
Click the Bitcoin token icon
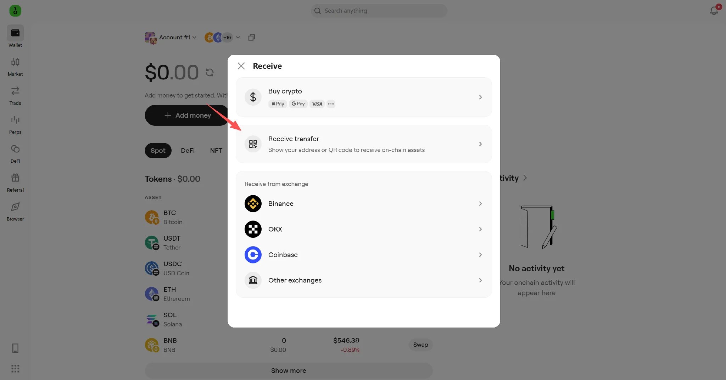coord(152,217)
